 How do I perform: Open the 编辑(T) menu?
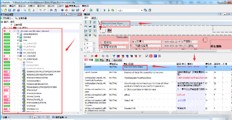13,6
